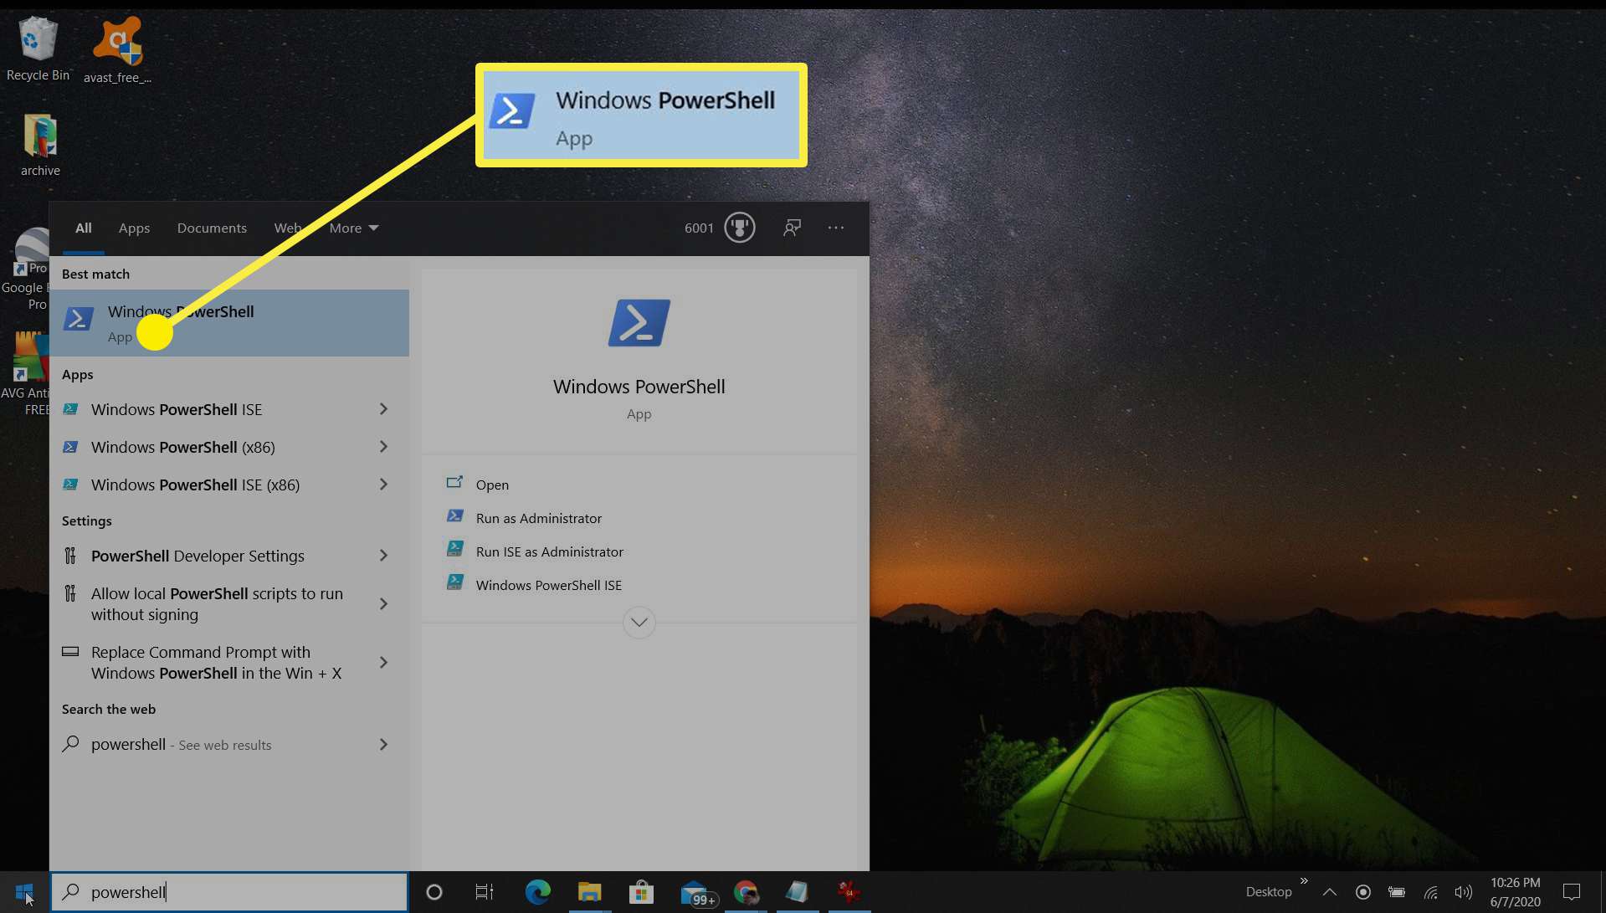The width and height of the screenshot is (1606, 913).
Task: Select the archive desktop icon
Action: click(40, 145)
